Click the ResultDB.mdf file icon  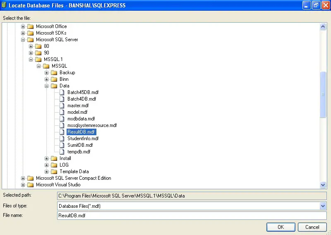[62, 132]
